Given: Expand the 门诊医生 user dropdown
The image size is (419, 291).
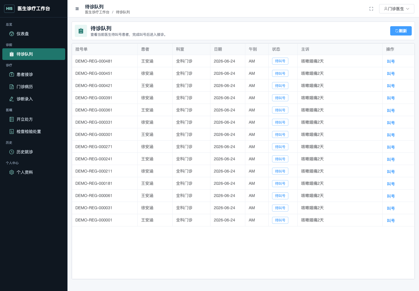Looking at the screenshot, I should (x=397, y=9).
